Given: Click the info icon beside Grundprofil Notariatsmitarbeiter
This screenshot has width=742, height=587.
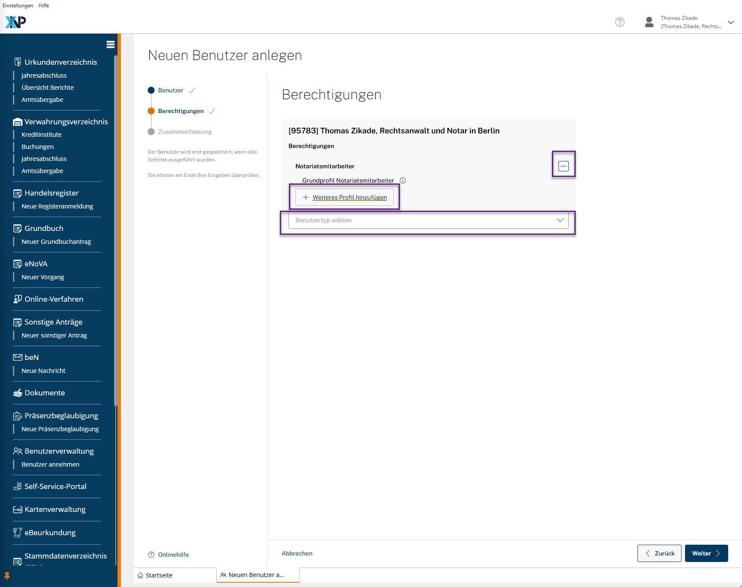Looking at the screenshot, I should (x=403, y=180).
